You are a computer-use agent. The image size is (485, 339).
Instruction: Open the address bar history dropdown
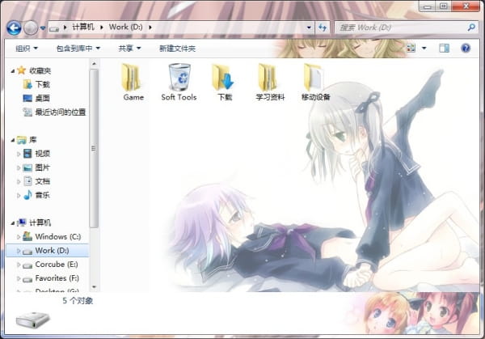(x=309, y=28)
